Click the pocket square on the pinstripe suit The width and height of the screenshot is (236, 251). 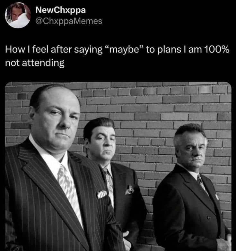pyautogui.click(x=102, y=194)
